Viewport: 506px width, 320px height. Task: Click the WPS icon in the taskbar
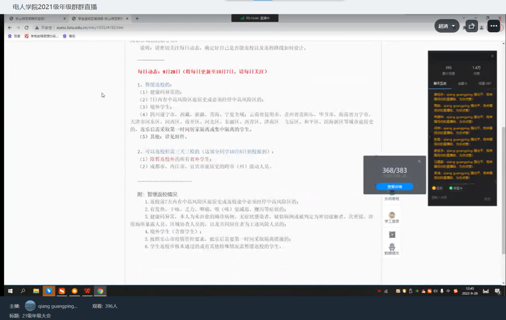(x=87, y=291)
